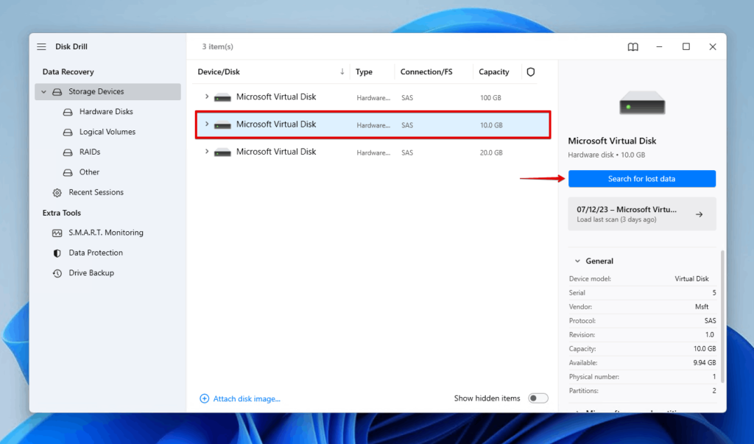Click the Recent Sessions gear icon
Screen dimensions: 754x444
point(57,192)
